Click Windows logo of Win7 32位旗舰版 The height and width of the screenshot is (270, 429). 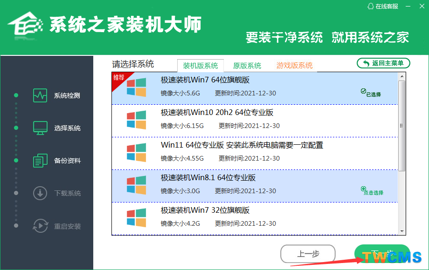[x=136, y=217]
